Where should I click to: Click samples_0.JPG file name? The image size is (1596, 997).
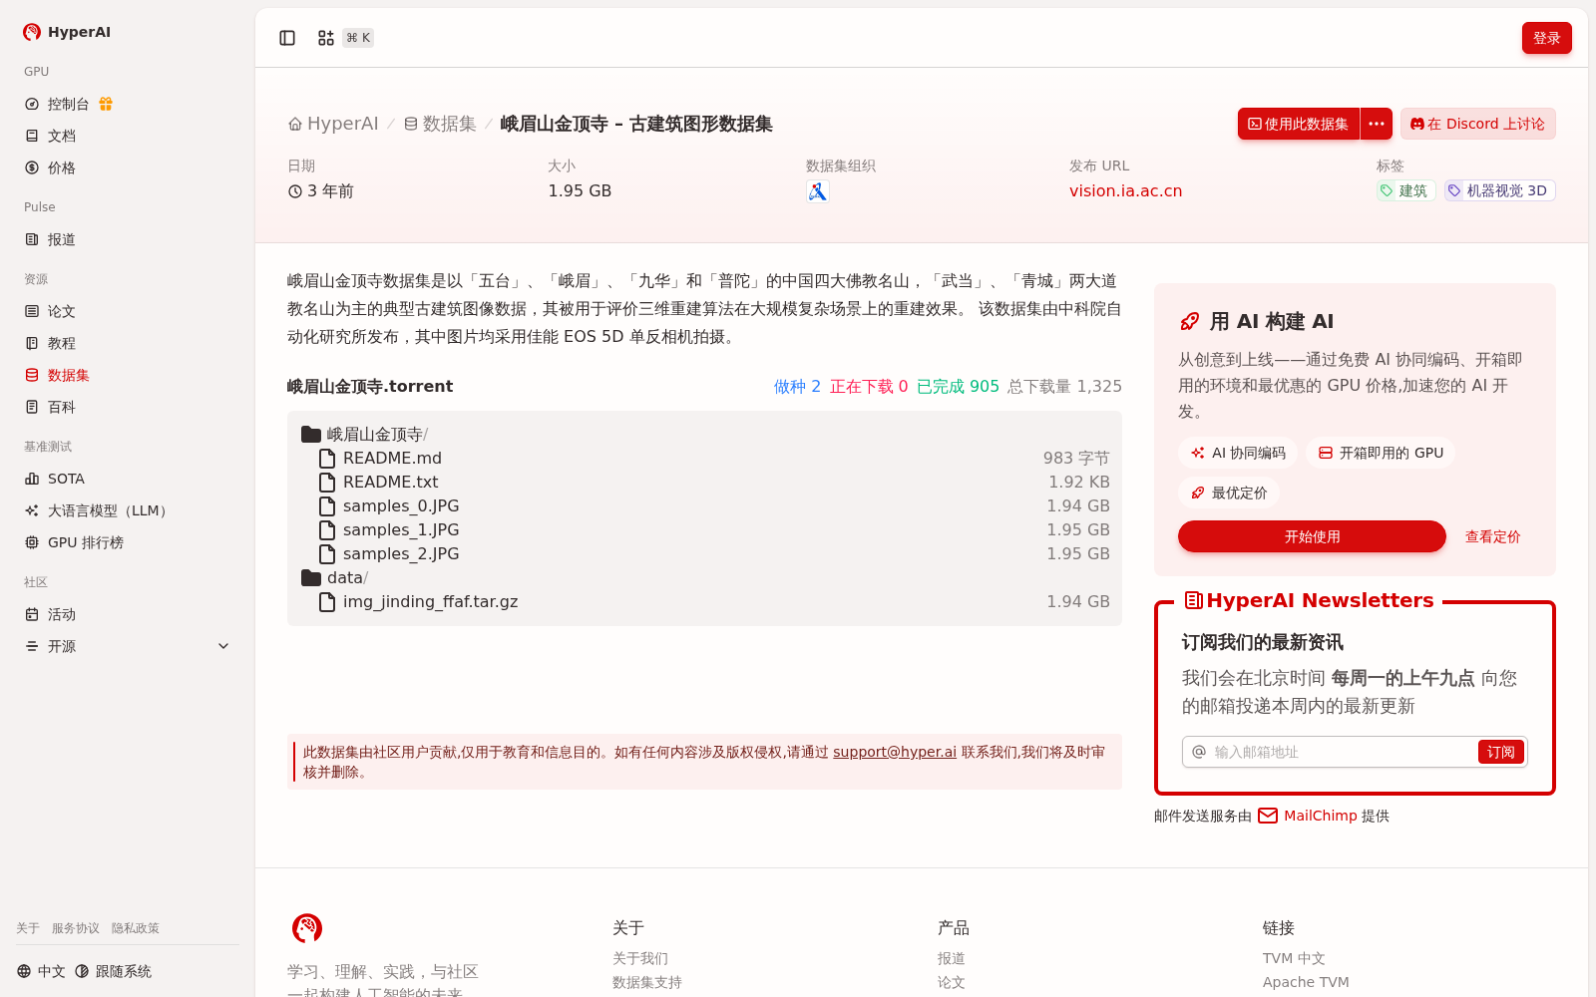(x=401, y=505)
